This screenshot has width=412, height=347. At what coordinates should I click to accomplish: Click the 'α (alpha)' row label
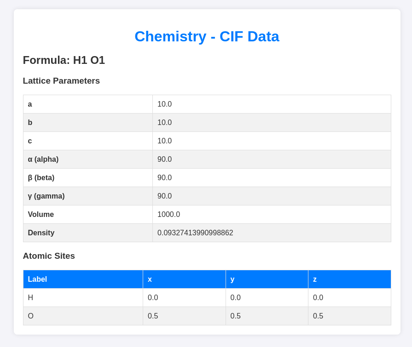tap(43, 159)
